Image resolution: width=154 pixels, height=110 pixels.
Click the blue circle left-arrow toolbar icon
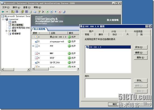click(x=52, y=12)
